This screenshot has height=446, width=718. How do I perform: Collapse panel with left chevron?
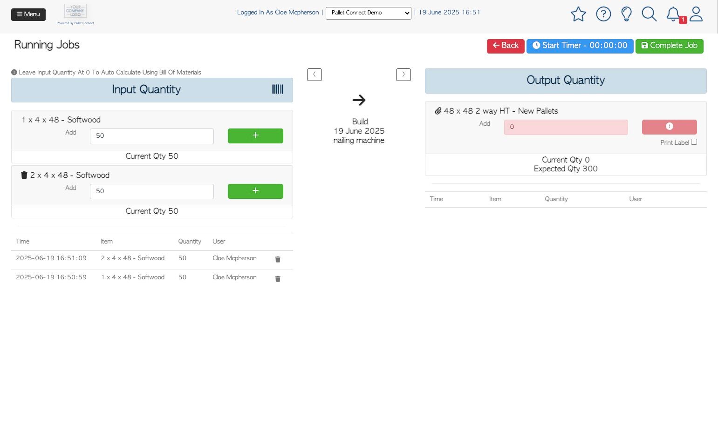[x=315, y=74]
